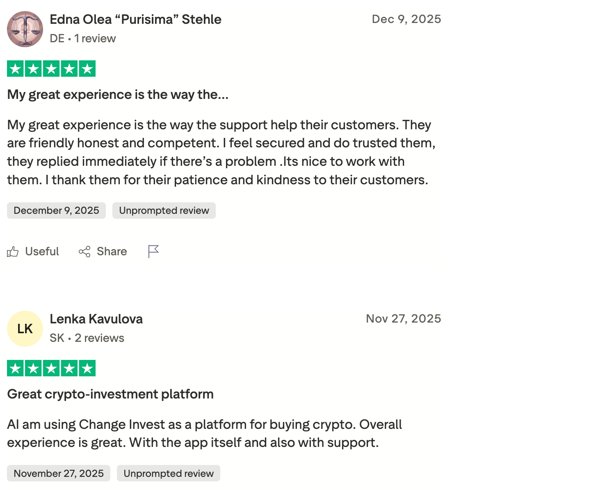Click the fifth star in Lenka's rating
This screenshot has width=589, height=490.
(x=87, y=368)
